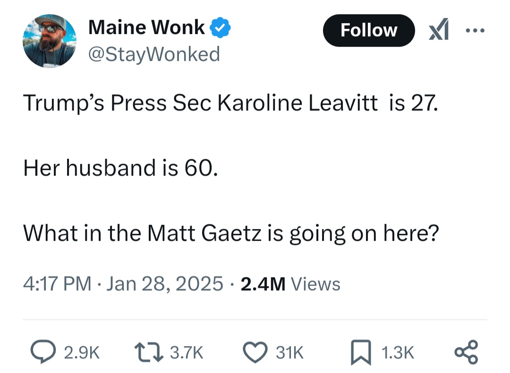The image size is (510, 373).
Task: Click the share icon
Action: coord(467,352)
